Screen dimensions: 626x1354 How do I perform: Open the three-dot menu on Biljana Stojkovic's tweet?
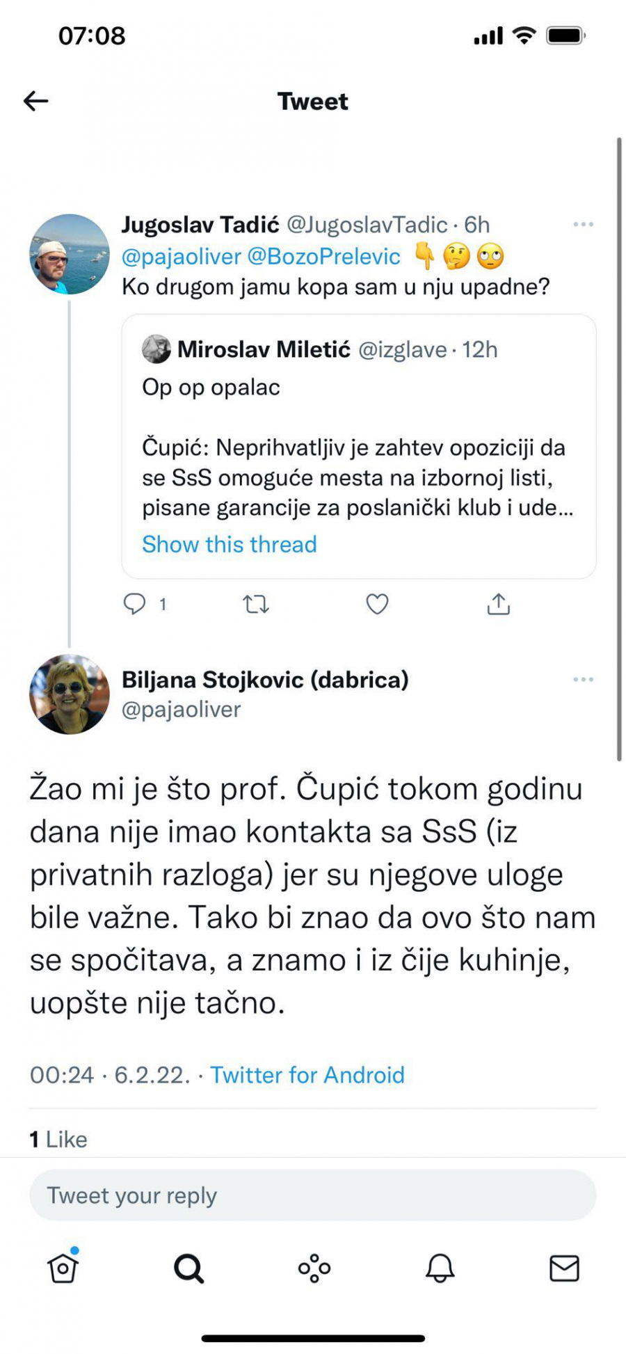click(x=583, y=678)
